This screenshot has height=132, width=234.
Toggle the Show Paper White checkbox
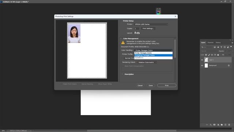pos(97,84)
